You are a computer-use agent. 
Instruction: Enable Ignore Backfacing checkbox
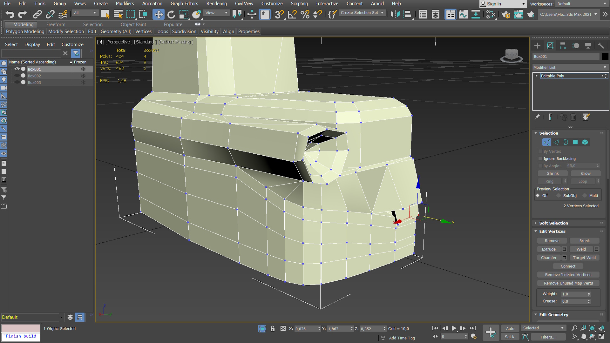pos(540,158)
